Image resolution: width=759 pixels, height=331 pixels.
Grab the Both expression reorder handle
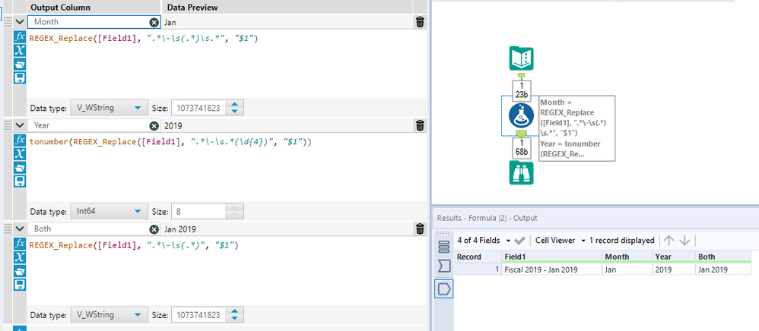(8, 229)
